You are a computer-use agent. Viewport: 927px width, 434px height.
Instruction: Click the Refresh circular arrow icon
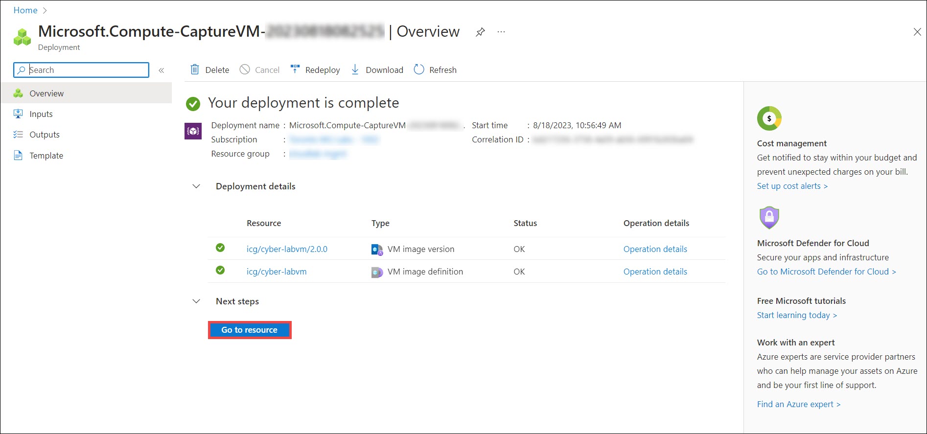click(419, 69)
